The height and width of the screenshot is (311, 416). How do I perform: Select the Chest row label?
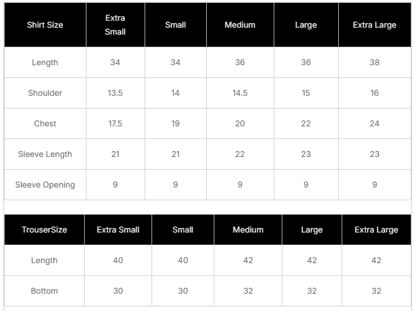[x=45, y=123]
